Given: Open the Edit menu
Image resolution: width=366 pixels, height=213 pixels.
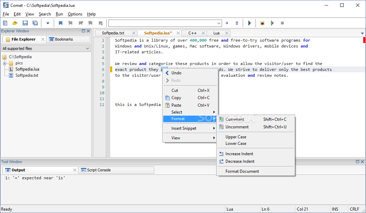Looking at the screenshot, I should [17, 14].
